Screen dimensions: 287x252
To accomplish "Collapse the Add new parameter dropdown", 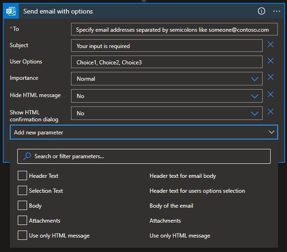I will click(x=272, y=133).
